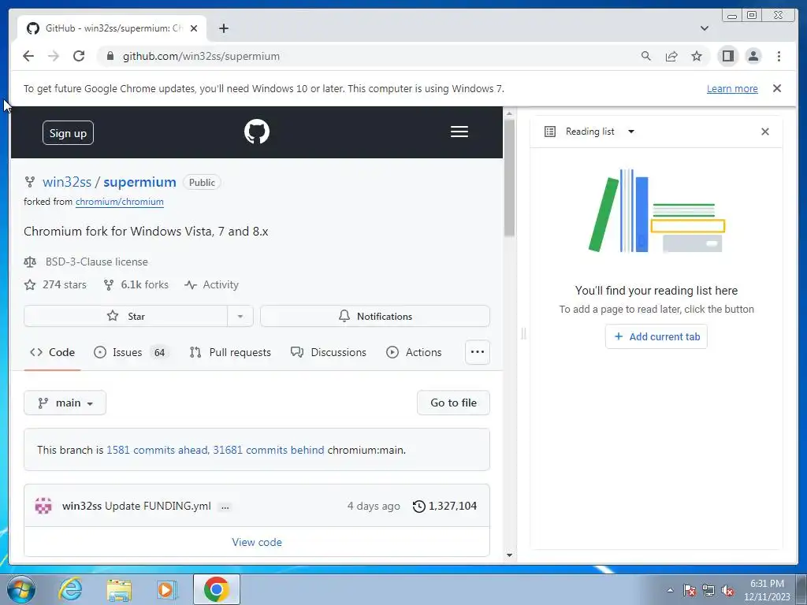Click the forward navigation arrow
The width and height of the screenshot is (807, 605).
click(54, 56)
